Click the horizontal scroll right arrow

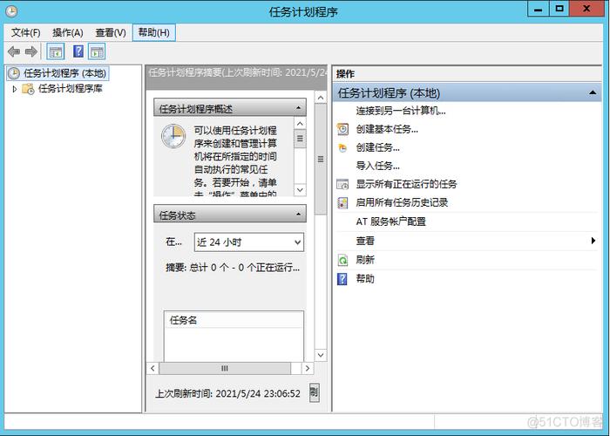coord(308,368)
